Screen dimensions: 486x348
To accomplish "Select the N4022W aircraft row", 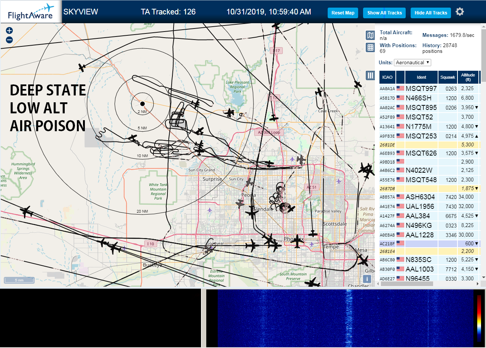I will (x=429, y=170).
